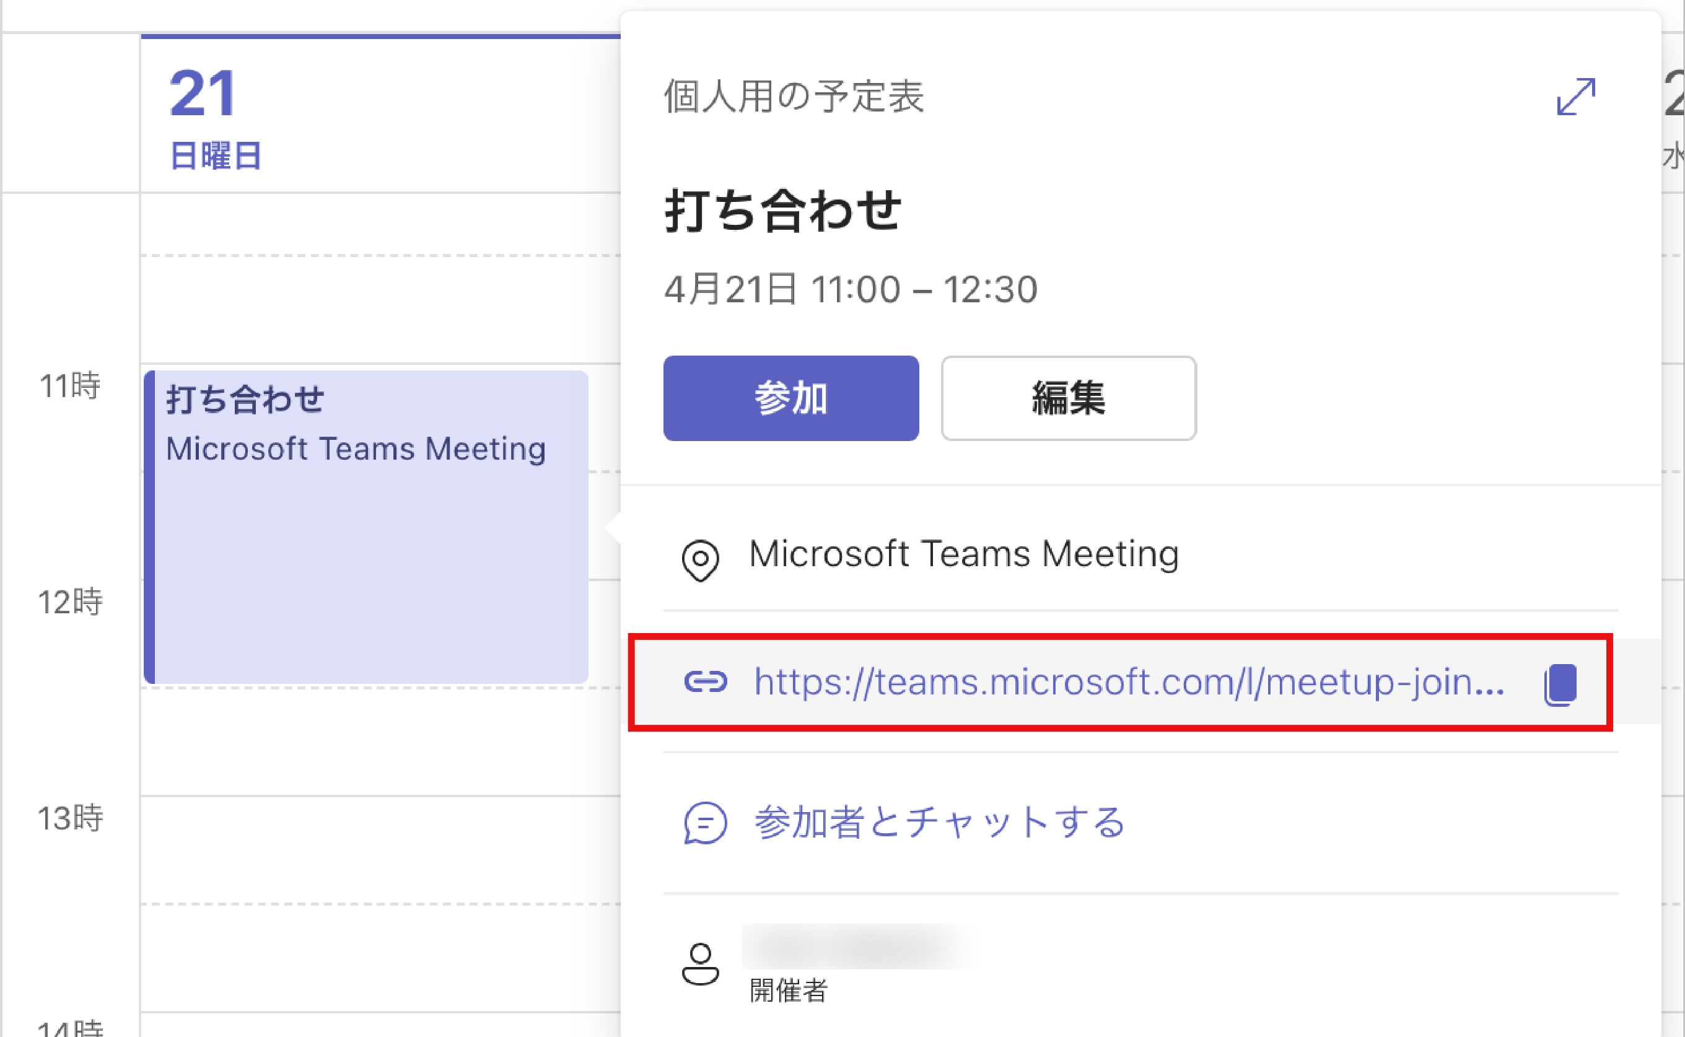Image resolution: width=1685 pixels, height=1037 pixels.
Task: Join the meeting with the 参加 button
Action: click(x=790, y=398)
